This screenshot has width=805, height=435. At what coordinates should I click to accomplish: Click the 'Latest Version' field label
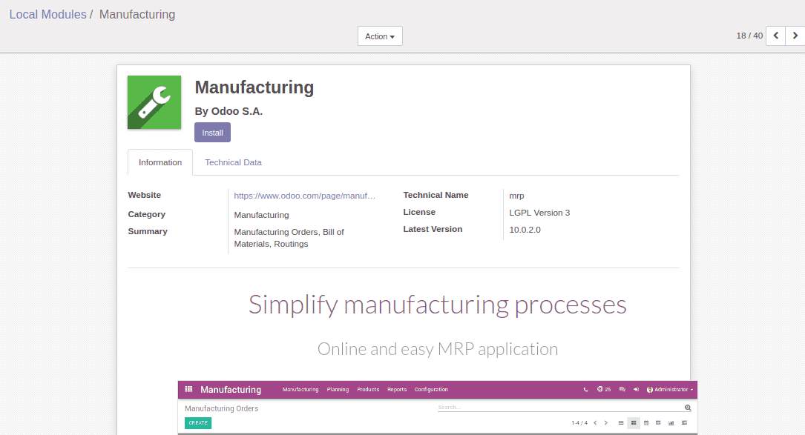pyautogui.click(x=433, y=229)
